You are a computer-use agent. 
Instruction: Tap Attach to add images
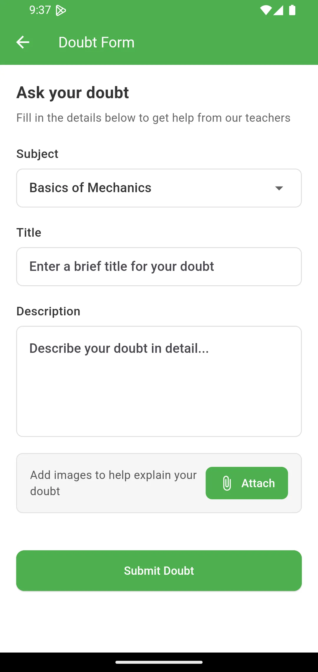(x=247, y=483)
